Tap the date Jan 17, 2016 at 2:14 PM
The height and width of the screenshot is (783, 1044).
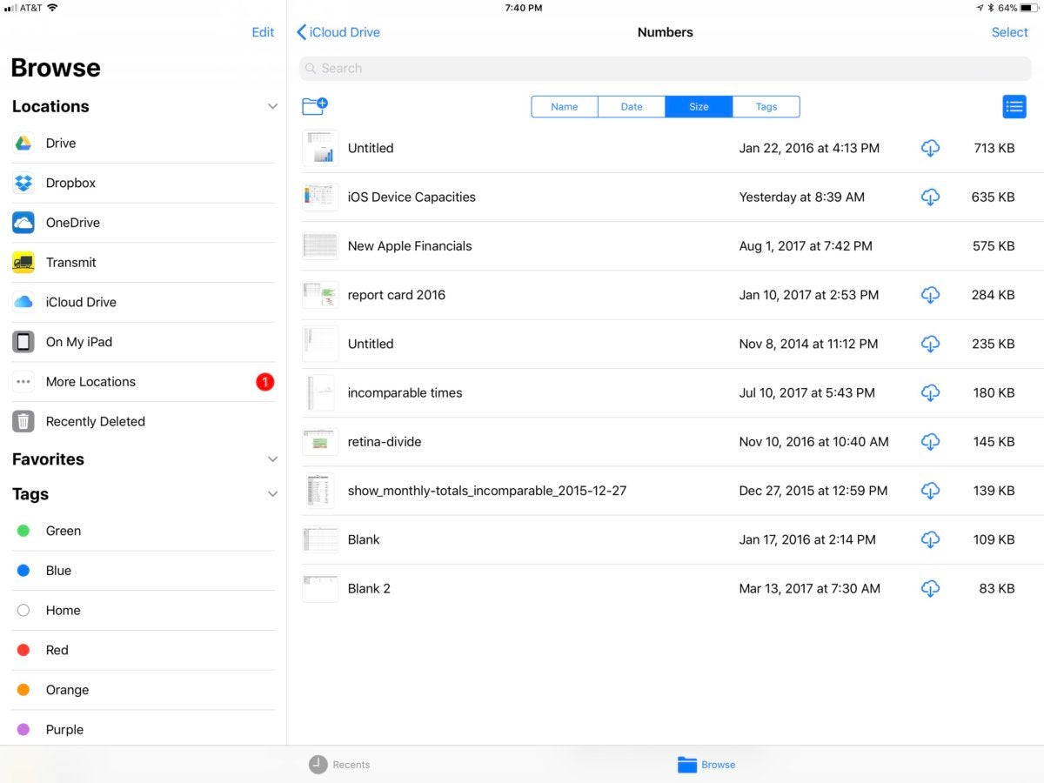807,539
